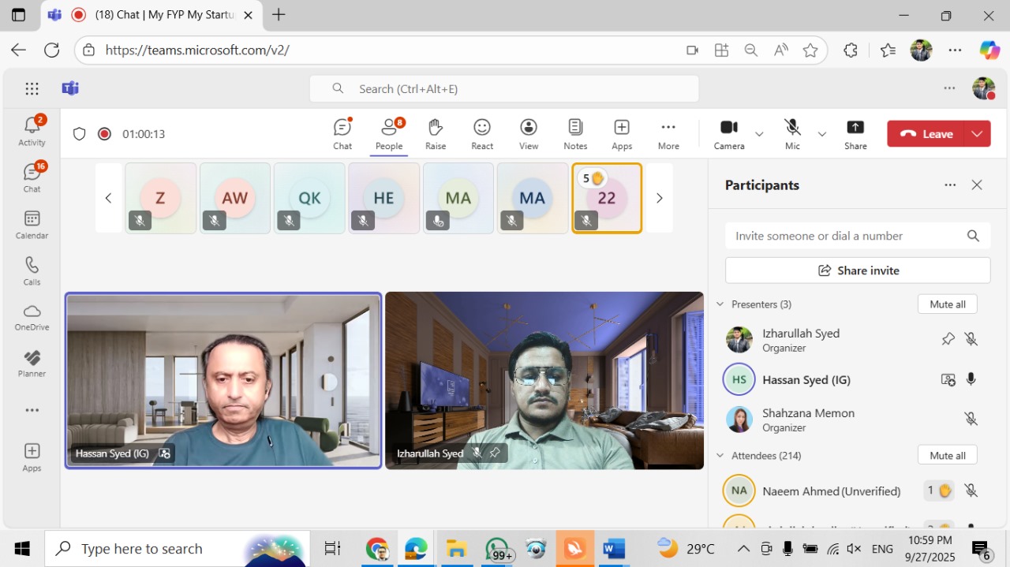Open the React emoji menu
The height and width of the screenshot is (567, 1010).
(482, 133)
